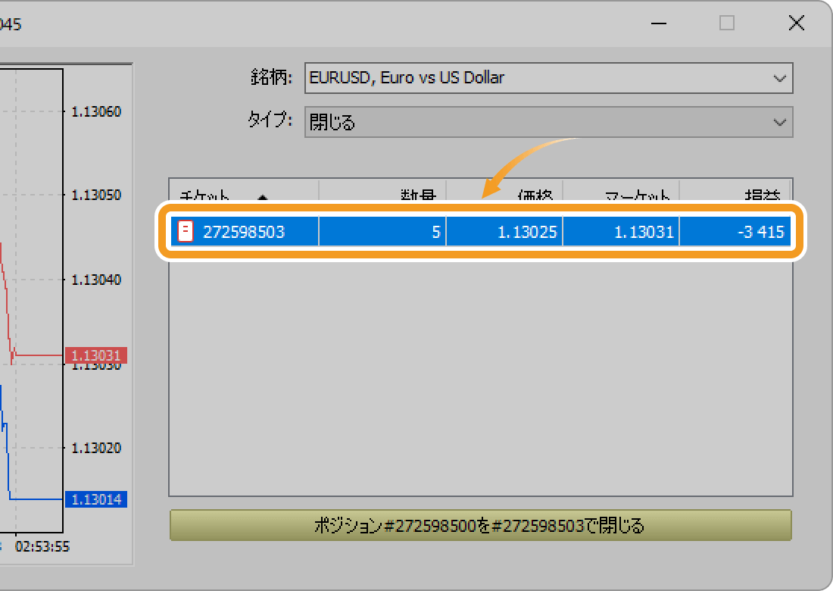The width and height of the screenshot is (833, 591).
Task: Click the 1.13060 level on the price scale
Action: point(96,111)
